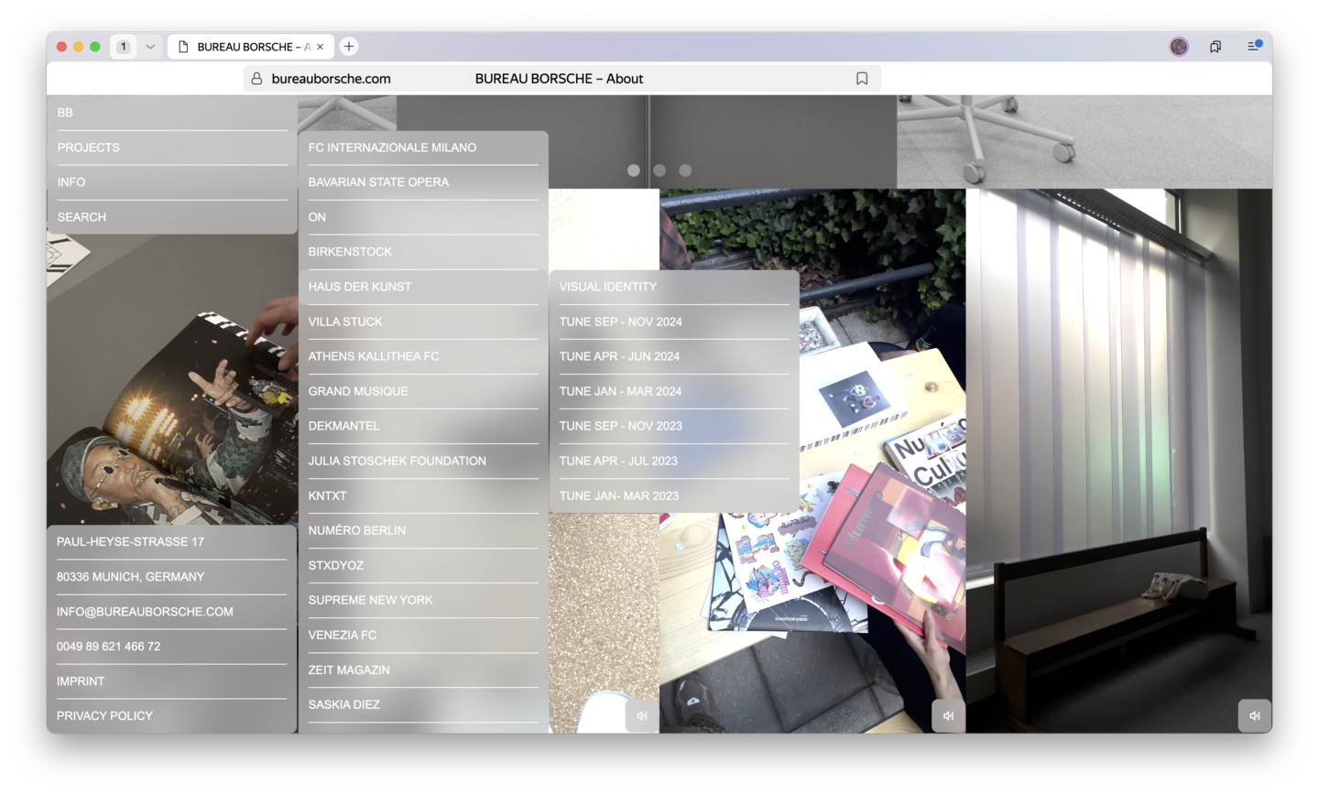The width and height of the screenshot is (1319, 795).
Task: Click the lock icon beside bureauborsche.com
Action: [256, 79]
